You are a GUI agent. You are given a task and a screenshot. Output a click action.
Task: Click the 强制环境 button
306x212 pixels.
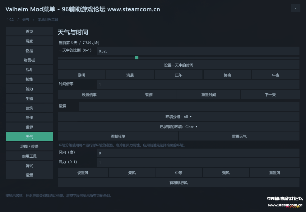[118, 136]
